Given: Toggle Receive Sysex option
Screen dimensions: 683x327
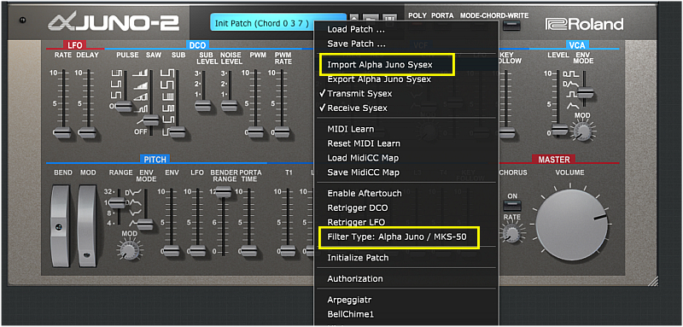Looking at the screenshot, I should point(357,108).
